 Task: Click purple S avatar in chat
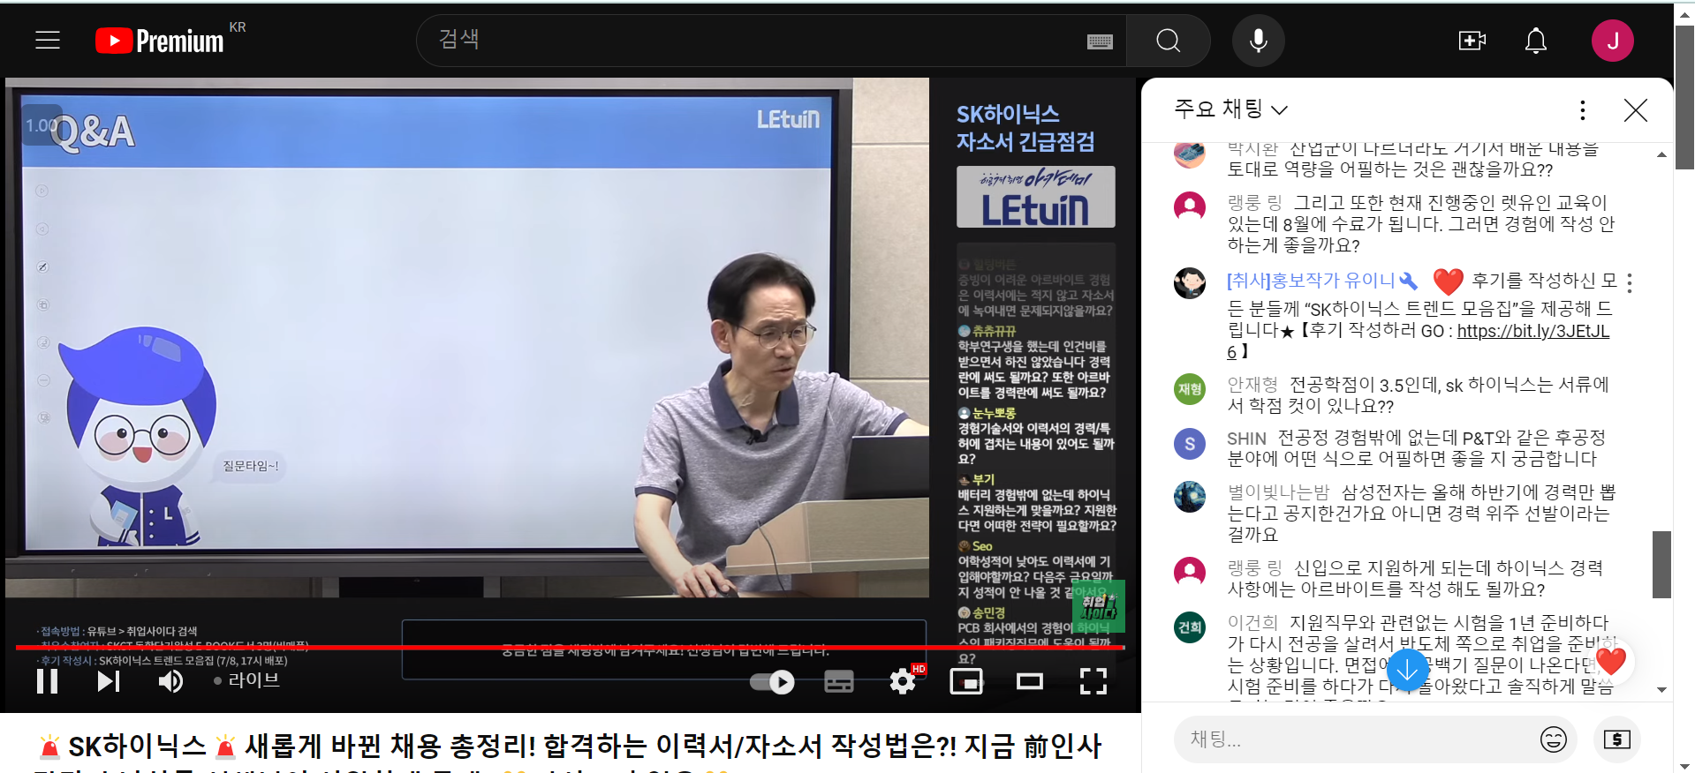1190,443
